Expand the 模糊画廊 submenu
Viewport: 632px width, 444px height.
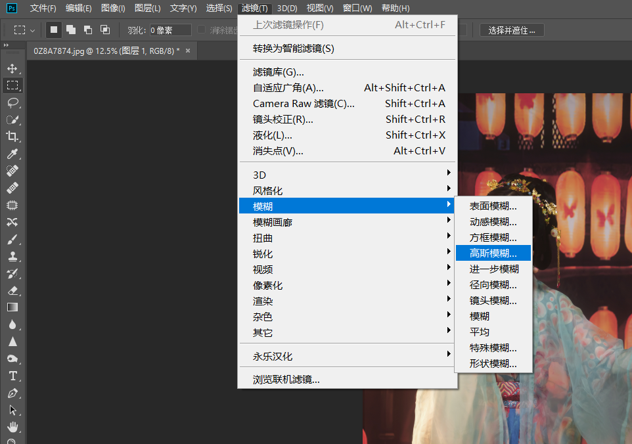tap(347, 222)
